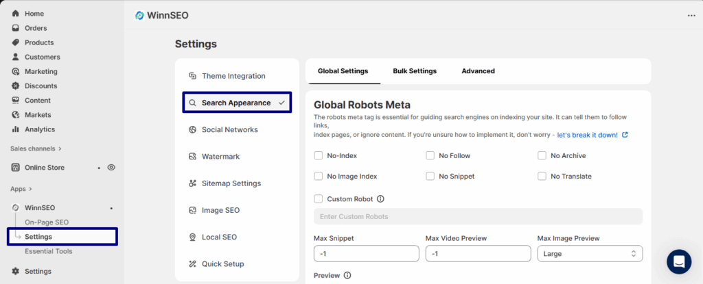Open the three-dot more actions menu
703x284 pixels.
pos(691,16)
